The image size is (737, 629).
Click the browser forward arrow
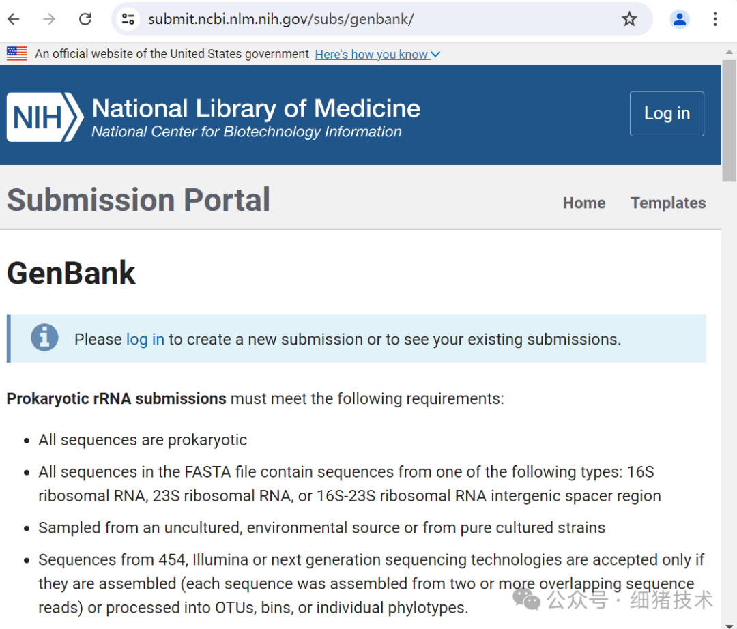pyautogui.click(x=49, y=19)
